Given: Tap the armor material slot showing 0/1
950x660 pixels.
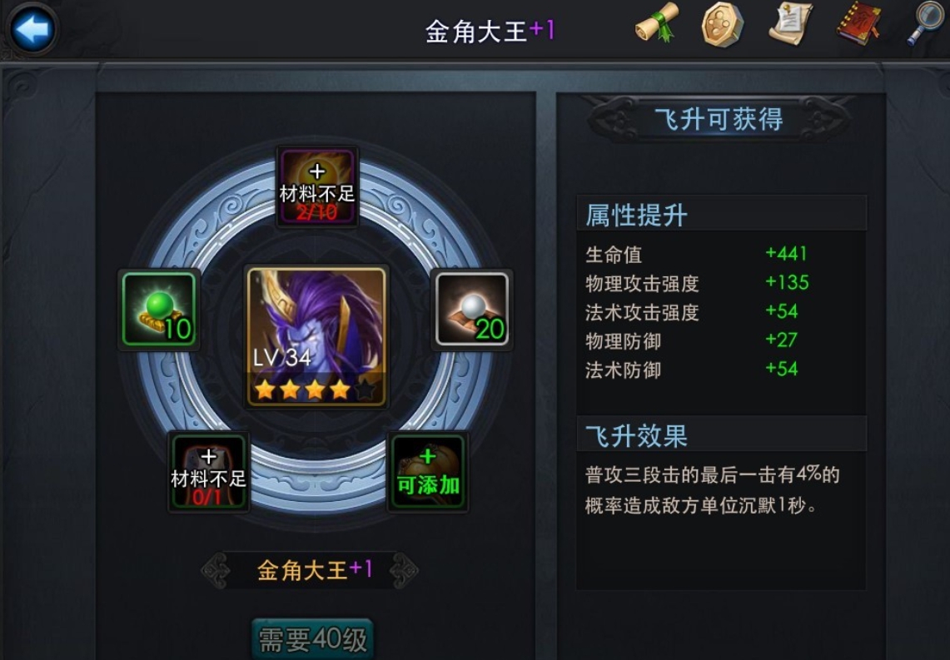Looking at the screenshot, I should click(x=208, y=472).
